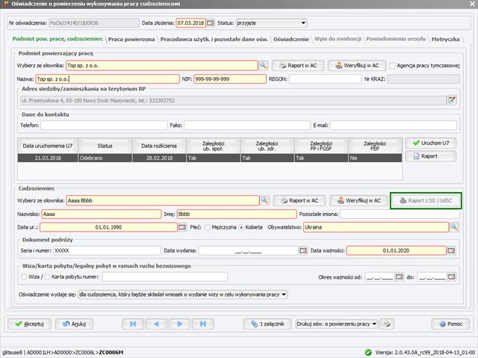Click the Nazwa input field
This screenshot has height=358, width=478.
(x=108, y=79)
